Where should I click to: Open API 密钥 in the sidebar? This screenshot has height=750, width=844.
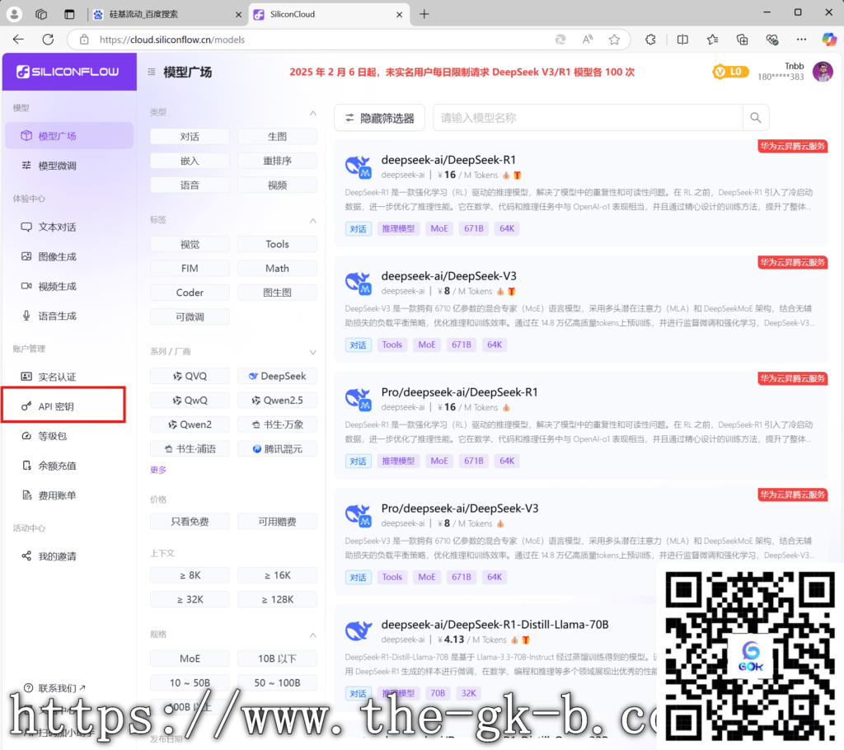64,406
